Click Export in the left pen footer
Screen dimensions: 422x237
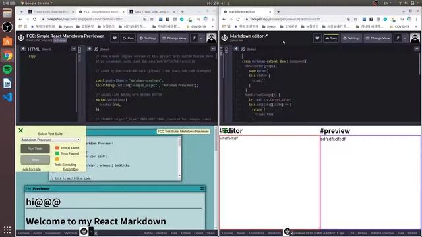[198, 233]
